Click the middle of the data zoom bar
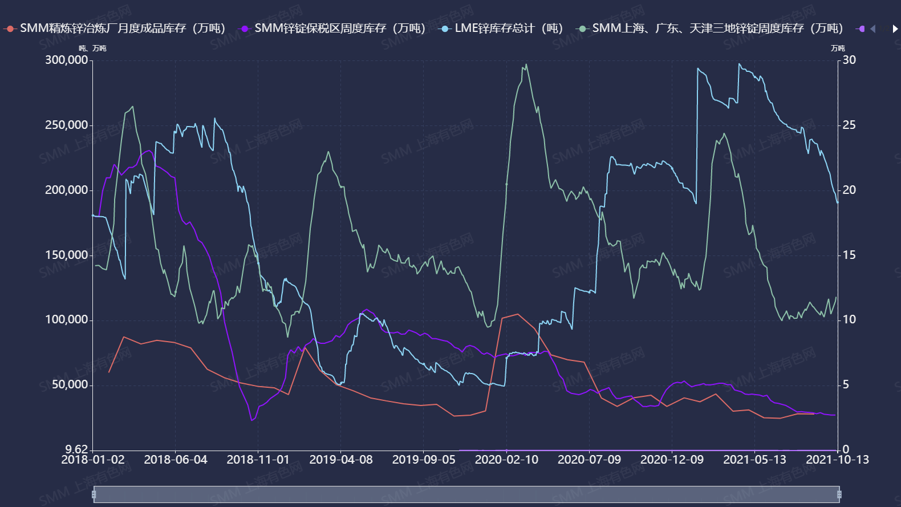The width and height of the screenshot is (901, 507). [x=466, y=494]
